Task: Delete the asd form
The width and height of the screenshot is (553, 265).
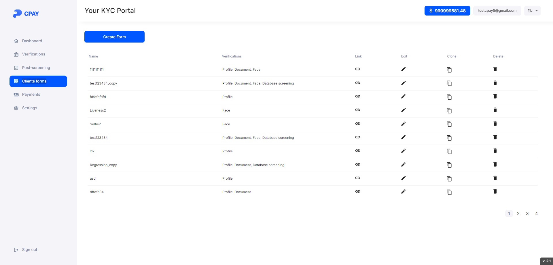Action: pyautogui.click(x=495, y=178)
